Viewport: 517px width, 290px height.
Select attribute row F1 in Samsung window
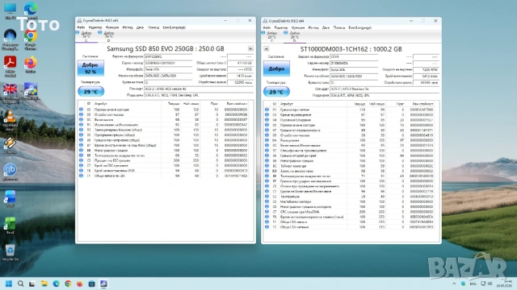tap(163, 176)
